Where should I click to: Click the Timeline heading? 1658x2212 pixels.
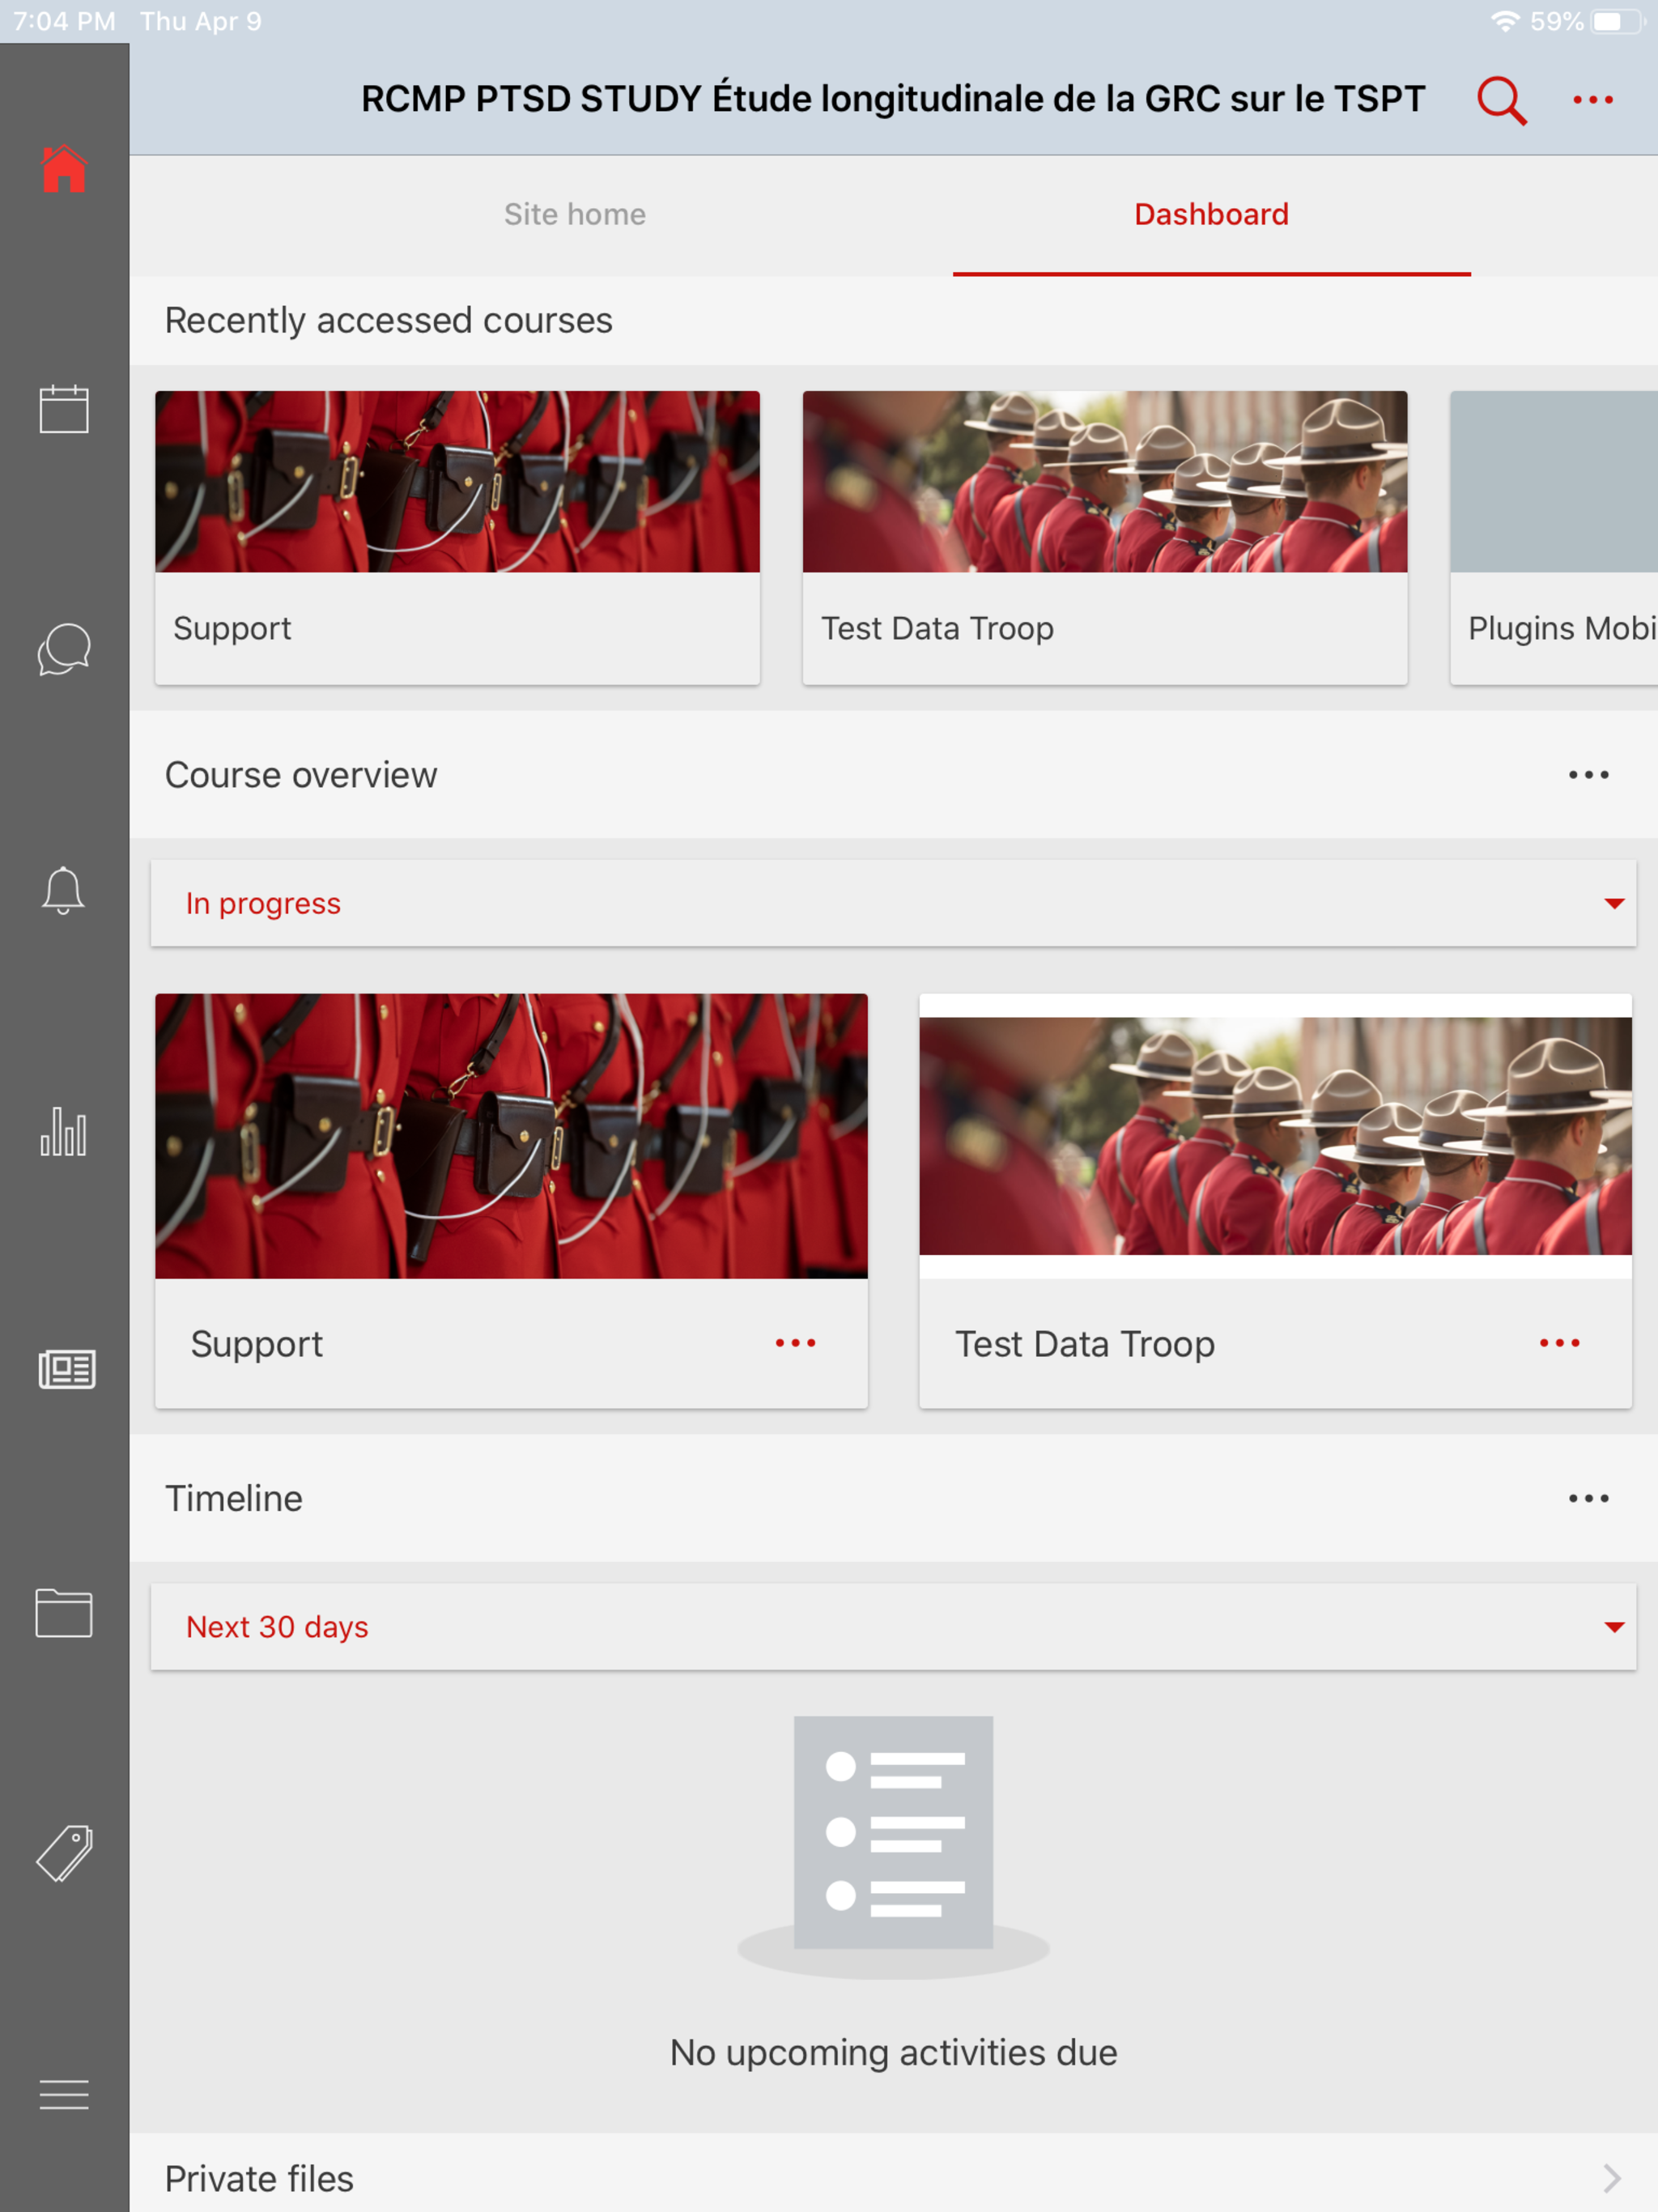(x=234, y=1498)
